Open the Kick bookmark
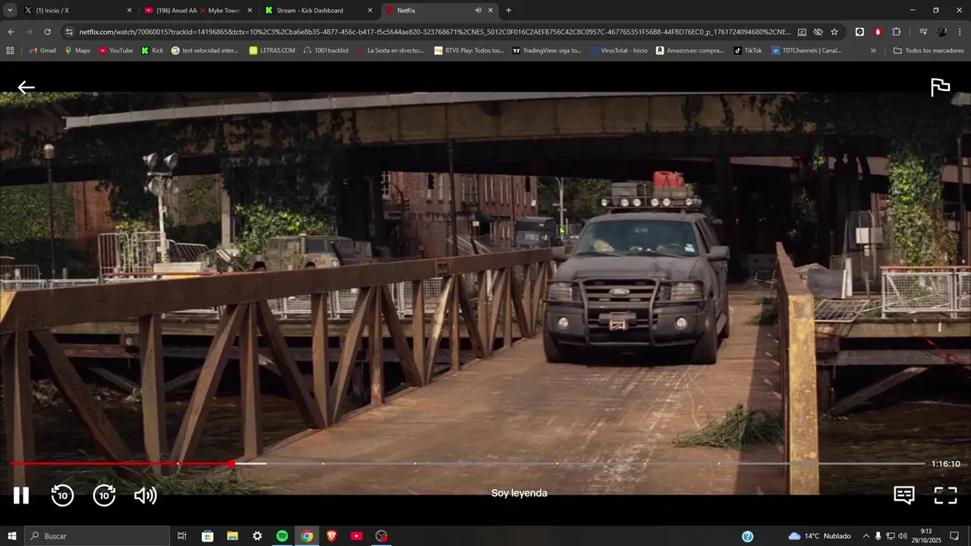The height and width of the screenshot is (546, 971). pyautogui.click(x=152, y=50)
